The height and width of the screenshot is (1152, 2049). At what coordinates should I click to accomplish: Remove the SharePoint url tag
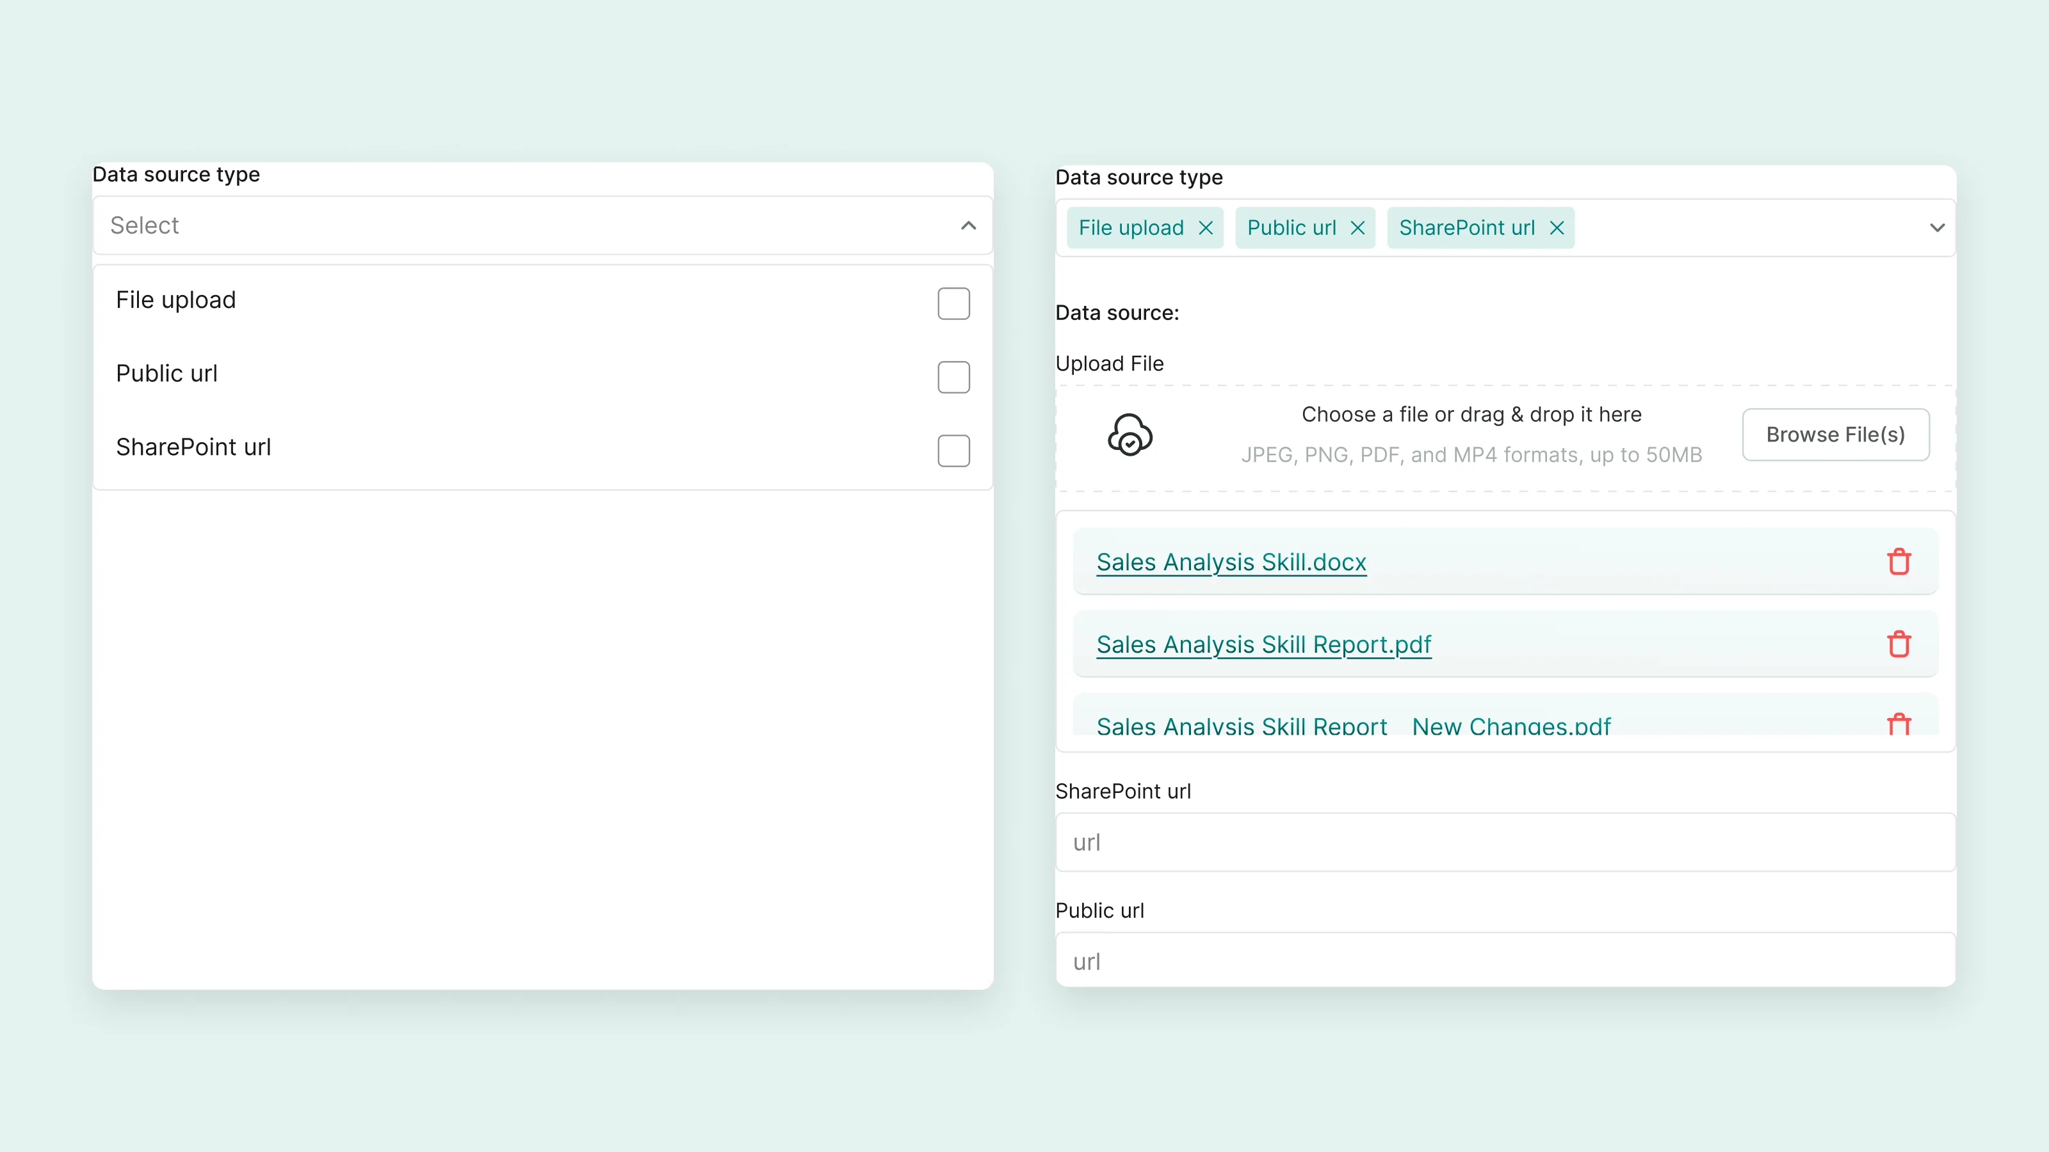(1557, 228)
